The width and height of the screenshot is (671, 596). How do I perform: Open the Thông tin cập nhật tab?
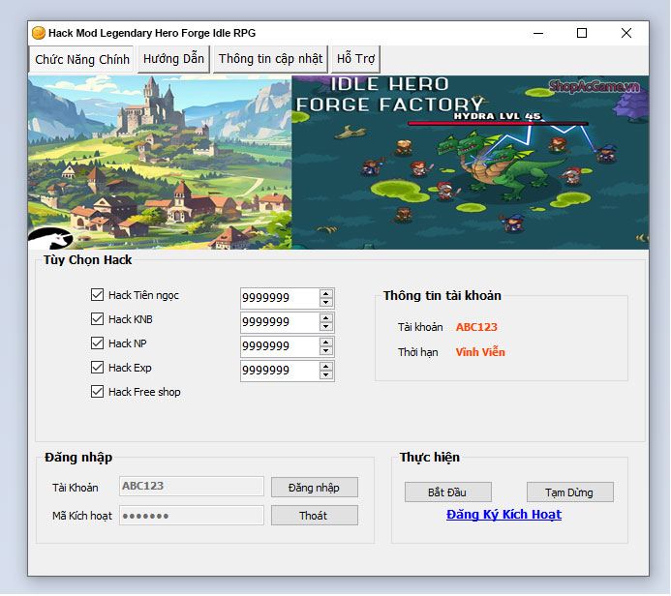pyautogui.click(x=270, y=59)
